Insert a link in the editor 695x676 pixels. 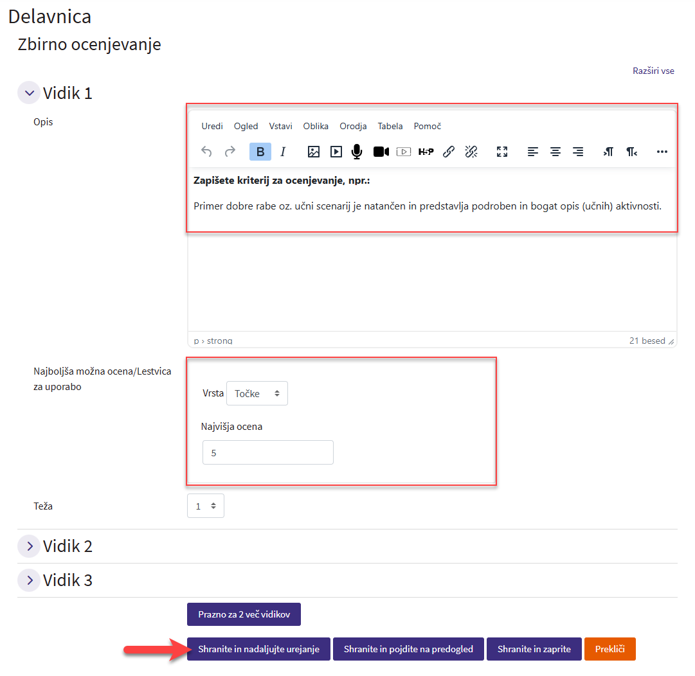coord(449,152)
